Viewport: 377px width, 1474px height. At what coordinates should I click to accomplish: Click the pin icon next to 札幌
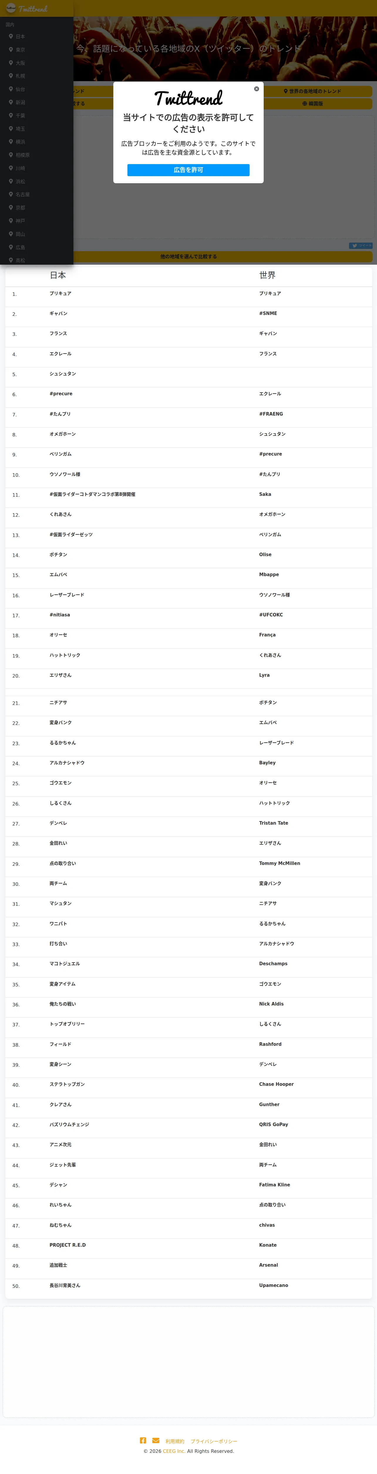pyautogui.click(x=11, y=76)
